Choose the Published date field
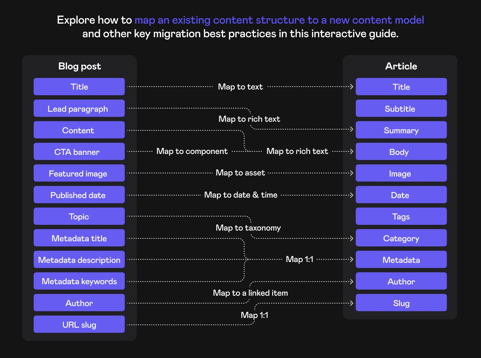Image resolution: width=481 pixels, height=358 pixels. click(79, 195)
